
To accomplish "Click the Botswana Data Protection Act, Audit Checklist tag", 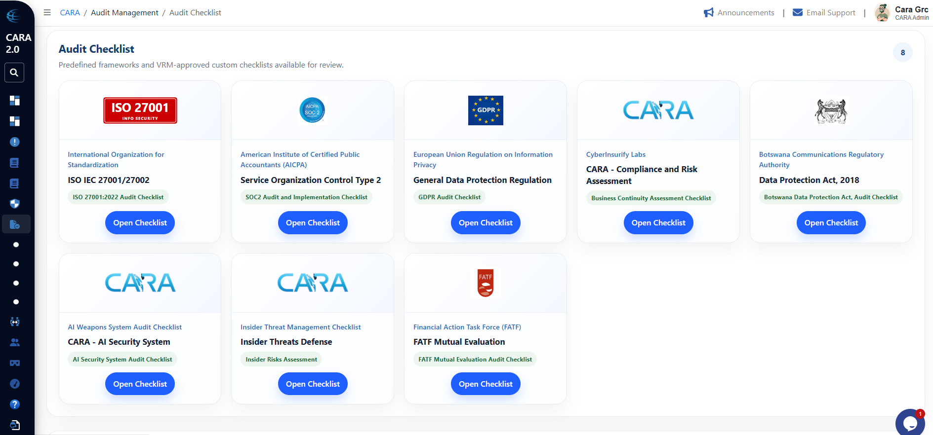I will (x=831, y=197).
